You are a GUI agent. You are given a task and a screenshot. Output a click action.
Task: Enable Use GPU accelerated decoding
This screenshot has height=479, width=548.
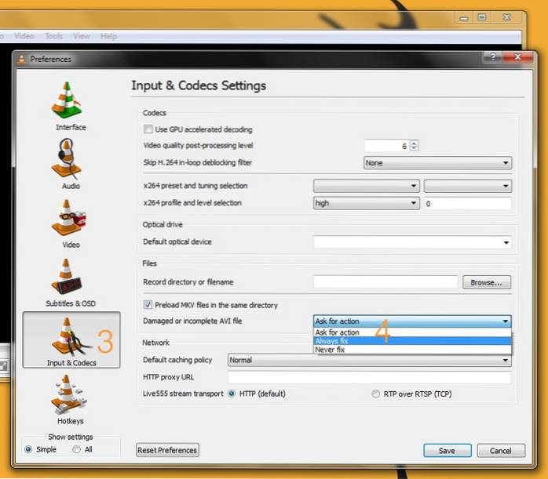[x=148, y=129]
